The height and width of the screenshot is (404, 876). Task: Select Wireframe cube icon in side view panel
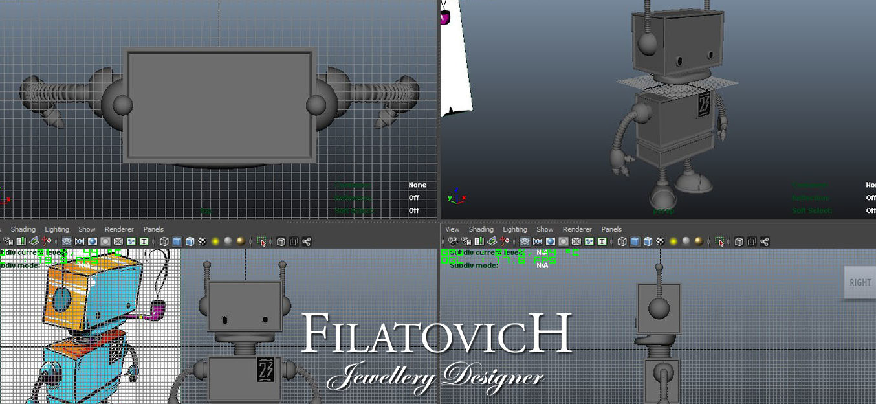tap(622, 241)
